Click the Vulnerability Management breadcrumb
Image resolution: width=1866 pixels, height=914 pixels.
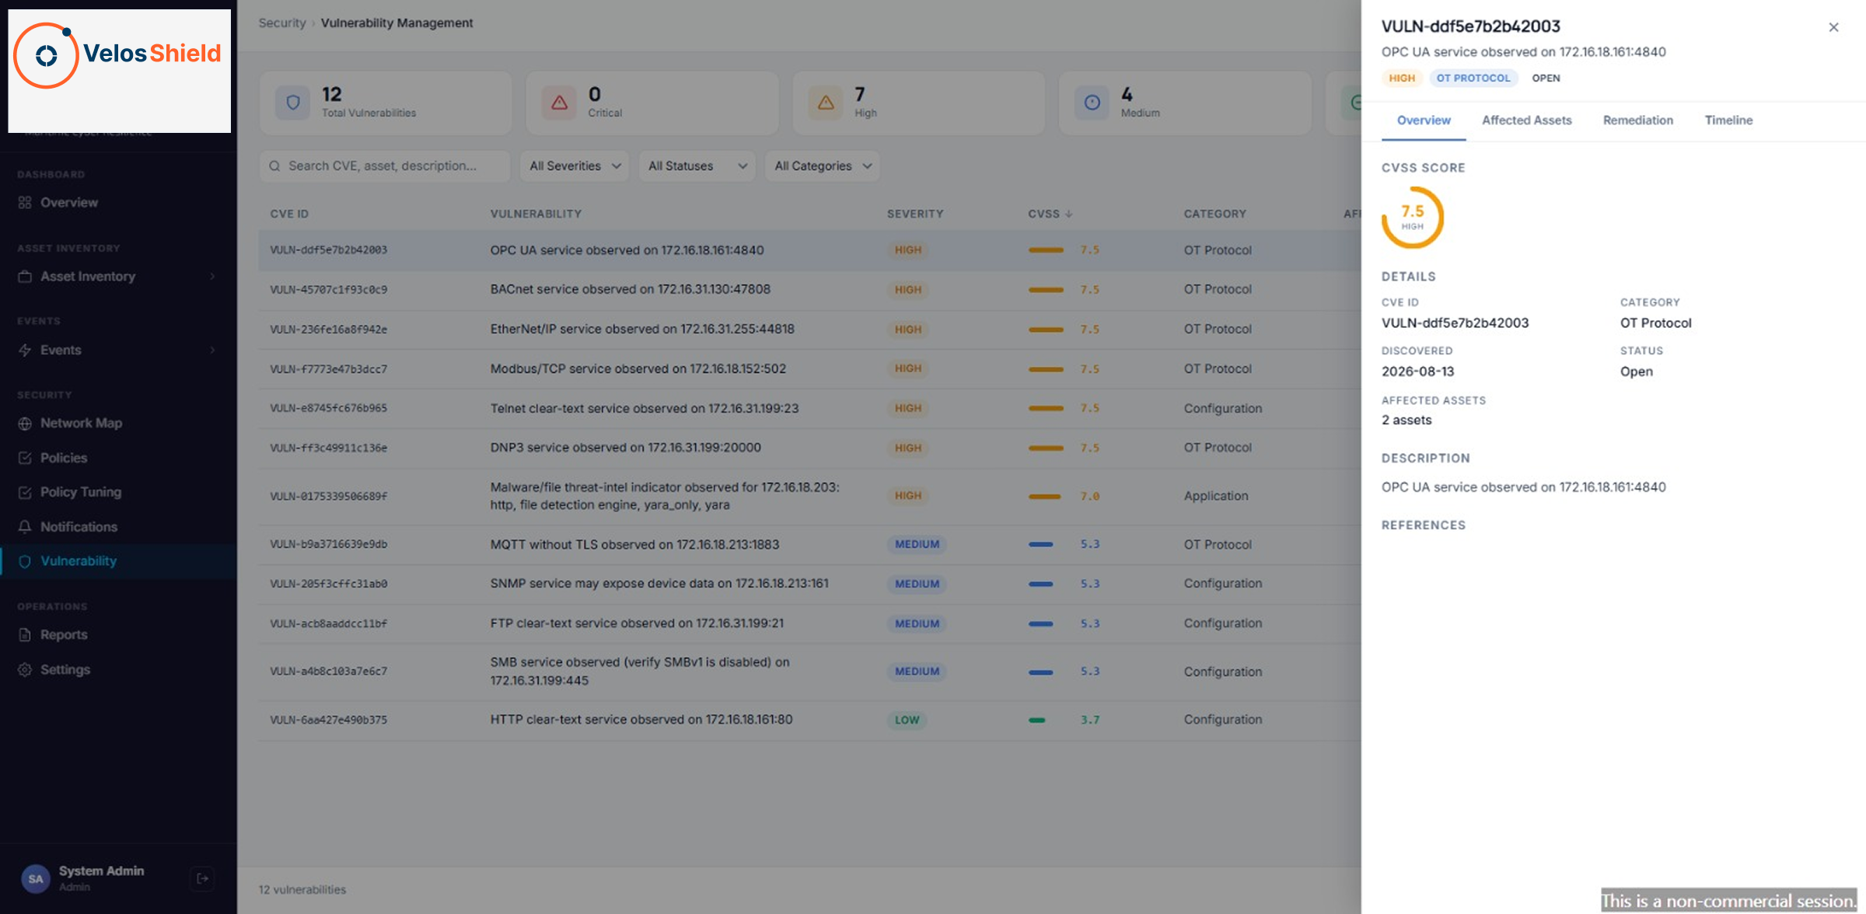point(397,23)
